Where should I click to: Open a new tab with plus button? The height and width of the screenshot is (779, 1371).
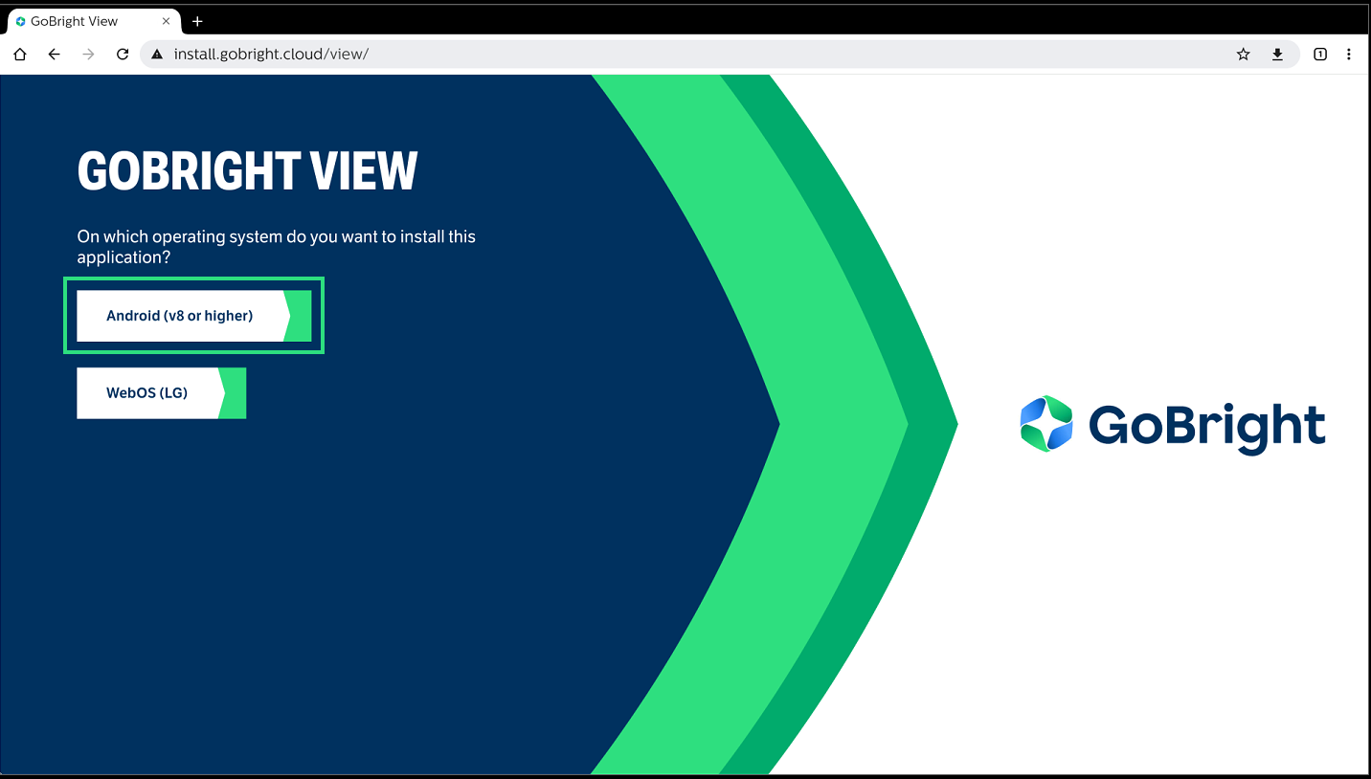point(197,21)
